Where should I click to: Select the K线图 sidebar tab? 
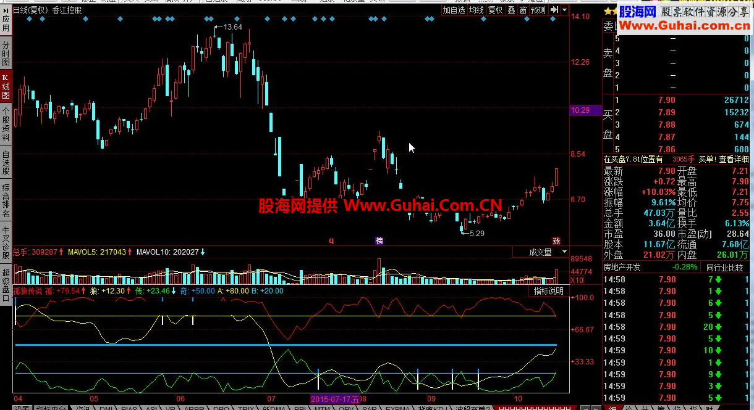coord(6,87)
